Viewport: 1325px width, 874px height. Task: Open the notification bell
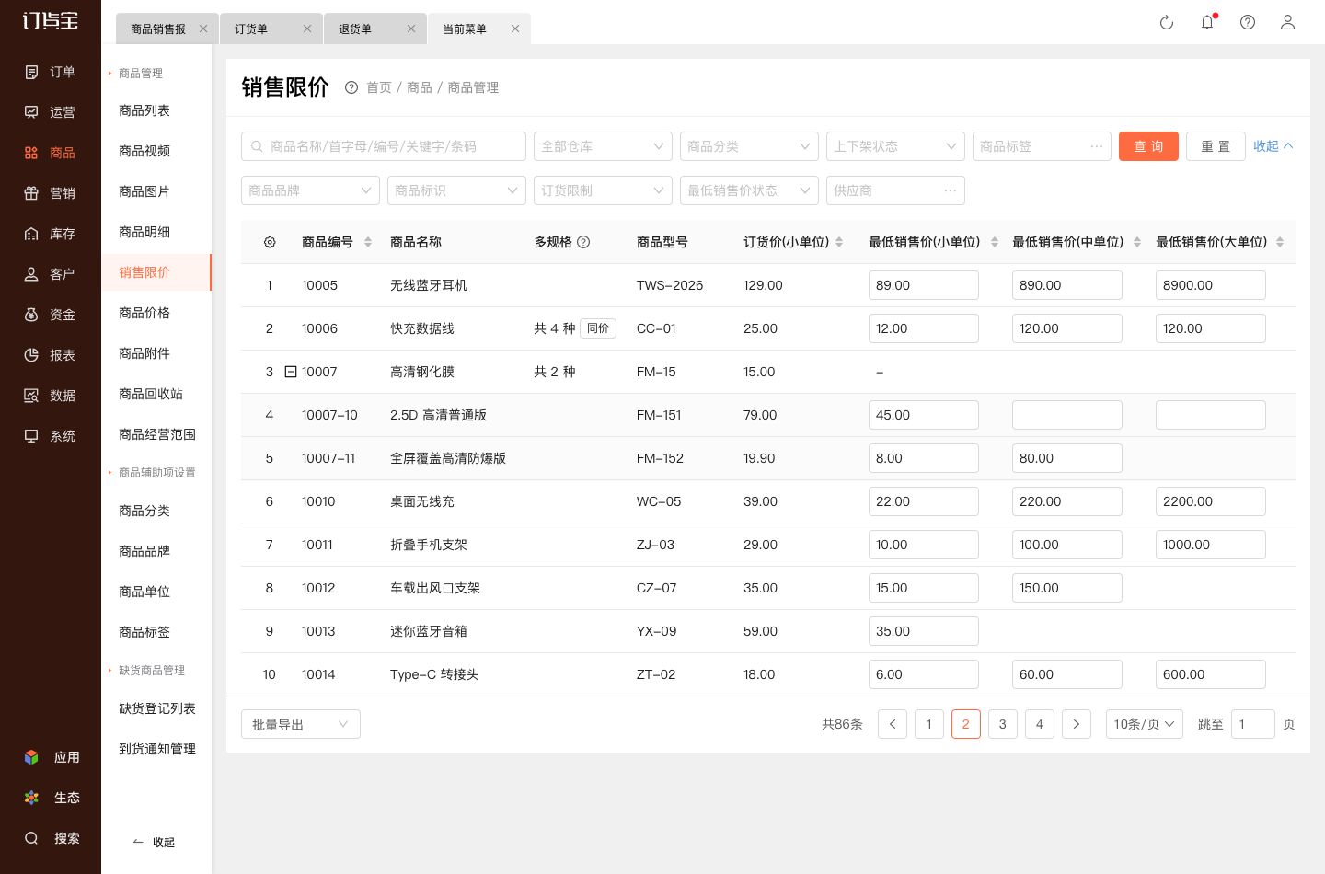(1207, 22)
